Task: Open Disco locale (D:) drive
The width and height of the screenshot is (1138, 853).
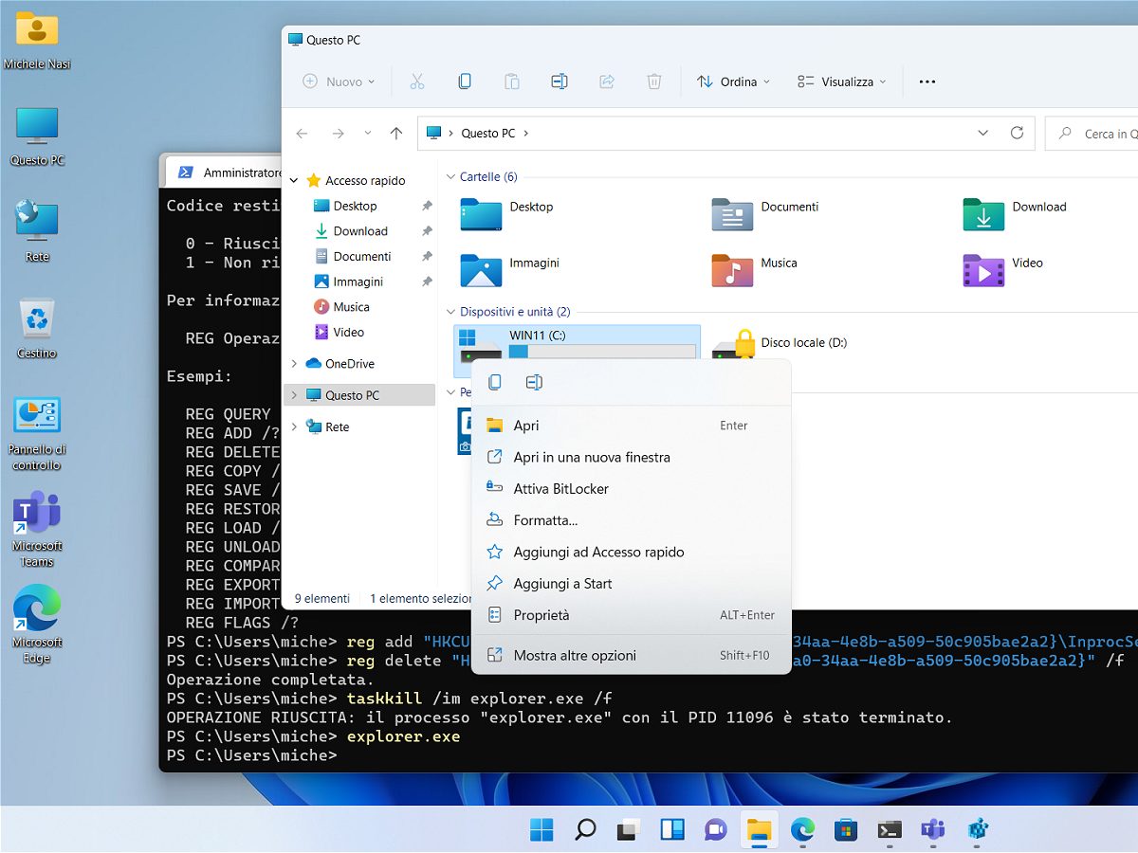Action: [803, 343]
